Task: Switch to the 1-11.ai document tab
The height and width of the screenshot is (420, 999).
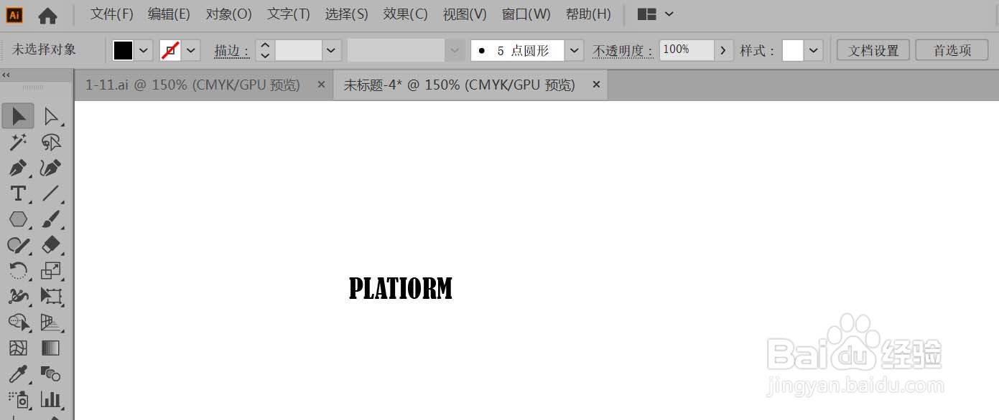Action: pyautogui.click(x=194, y=84)
